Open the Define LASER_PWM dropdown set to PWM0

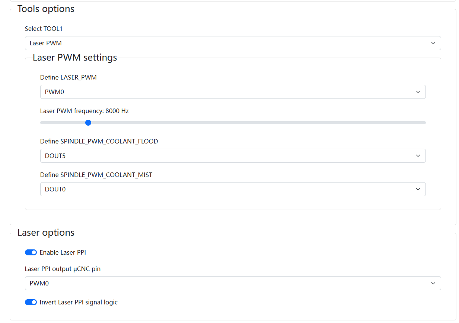tap(233, 92)
